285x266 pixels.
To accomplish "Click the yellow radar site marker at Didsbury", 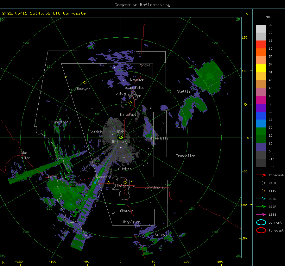I will click(x=121, y=138).
